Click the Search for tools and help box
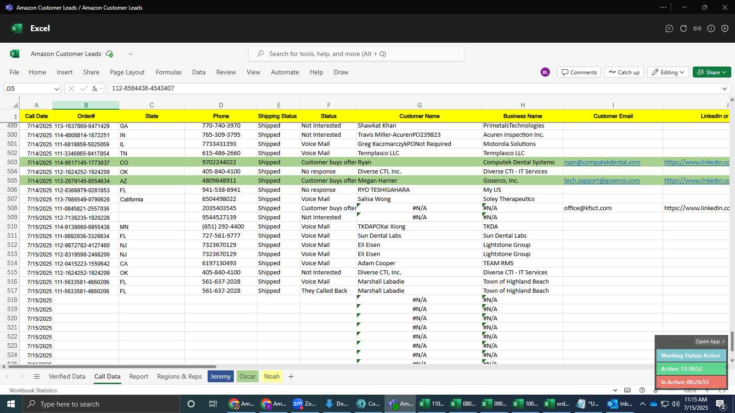Viewport: 735px width, 413px height. pyautogui.click(x=356, y=54)
